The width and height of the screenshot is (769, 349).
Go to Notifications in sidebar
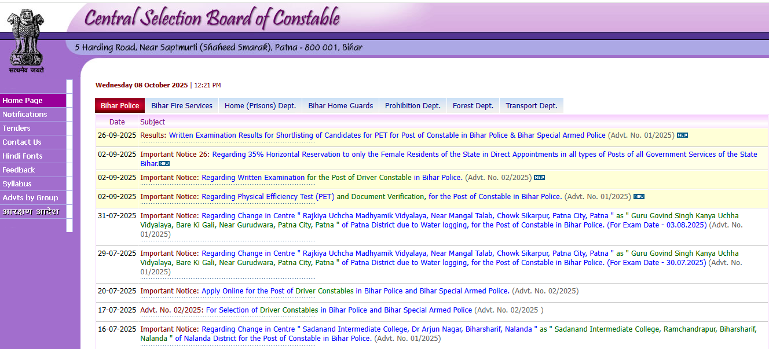tap(25, 115)
